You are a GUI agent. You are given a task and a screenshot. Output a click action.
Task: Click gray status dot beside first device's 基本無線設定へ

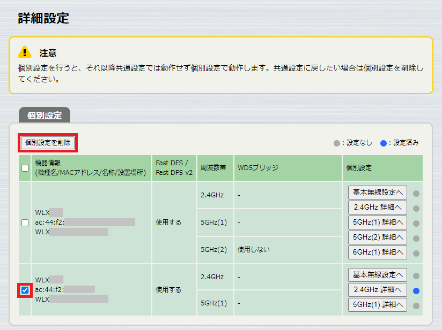click(416, 193)
